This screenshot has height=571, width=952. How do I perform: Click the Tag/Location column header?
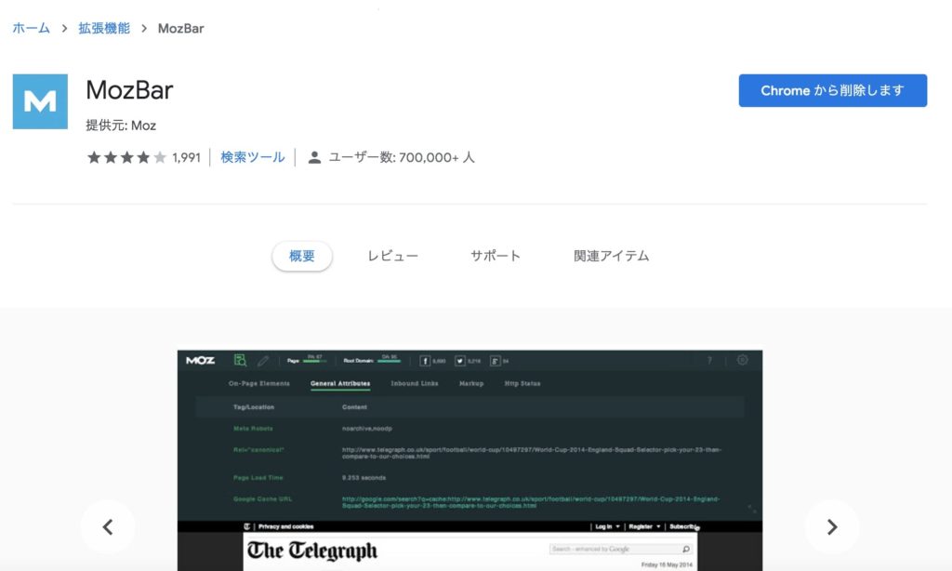point(254,407)
